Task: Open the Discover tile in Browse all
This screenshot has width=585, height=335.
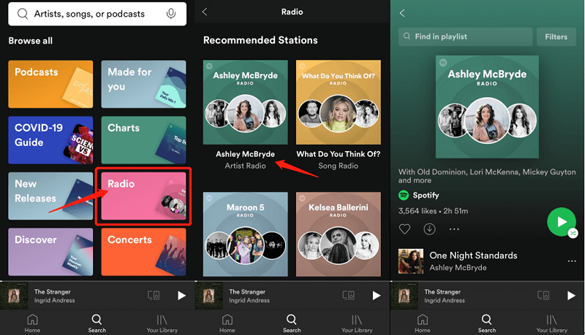Action: tap(50, 251)
